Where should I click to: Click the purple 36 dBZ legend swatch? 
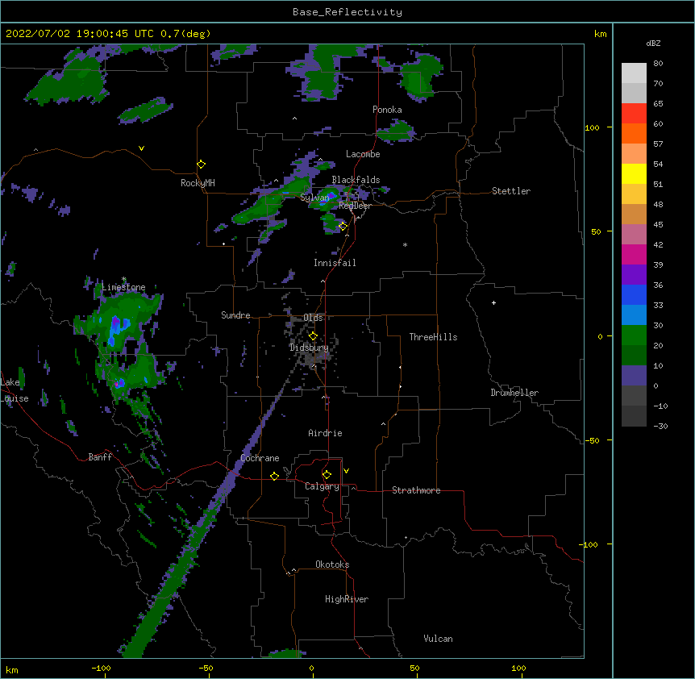tap(634, 274)
